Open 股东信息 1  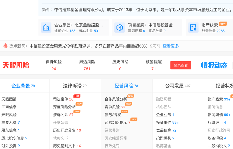pos(10,130)
